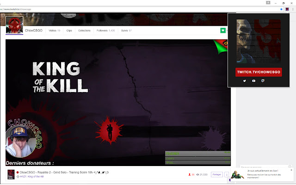The height and width of the screenshot is (185, 296).
Task: Click the skull banner image in popup
Action: [x=259, y=41]
